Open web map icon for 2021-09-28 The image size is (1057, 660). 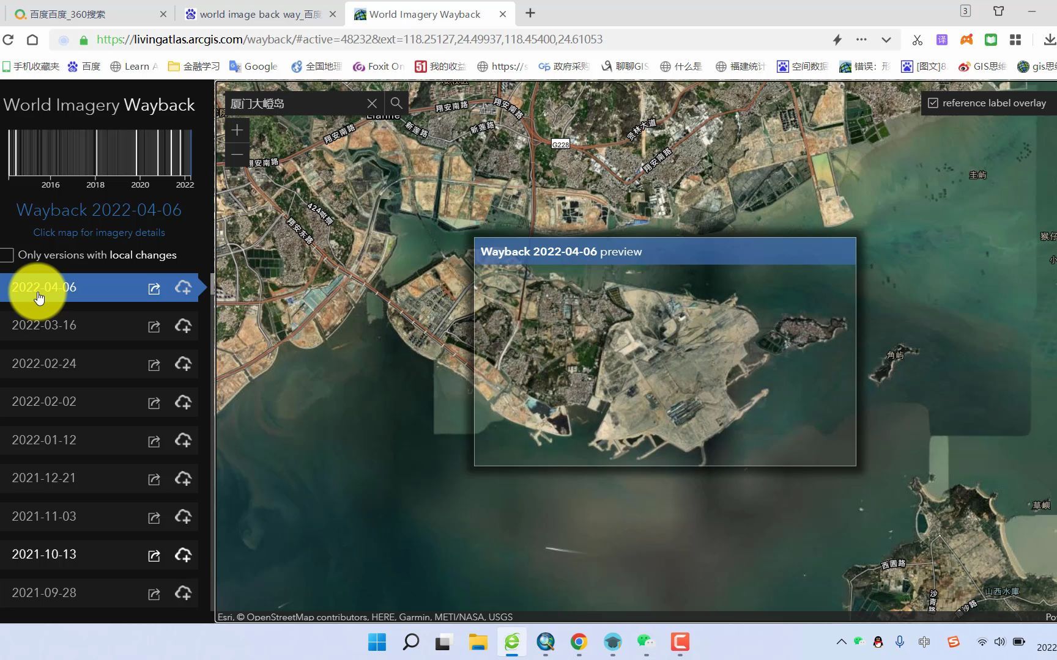pyautogui.click(x=154, y=594)
